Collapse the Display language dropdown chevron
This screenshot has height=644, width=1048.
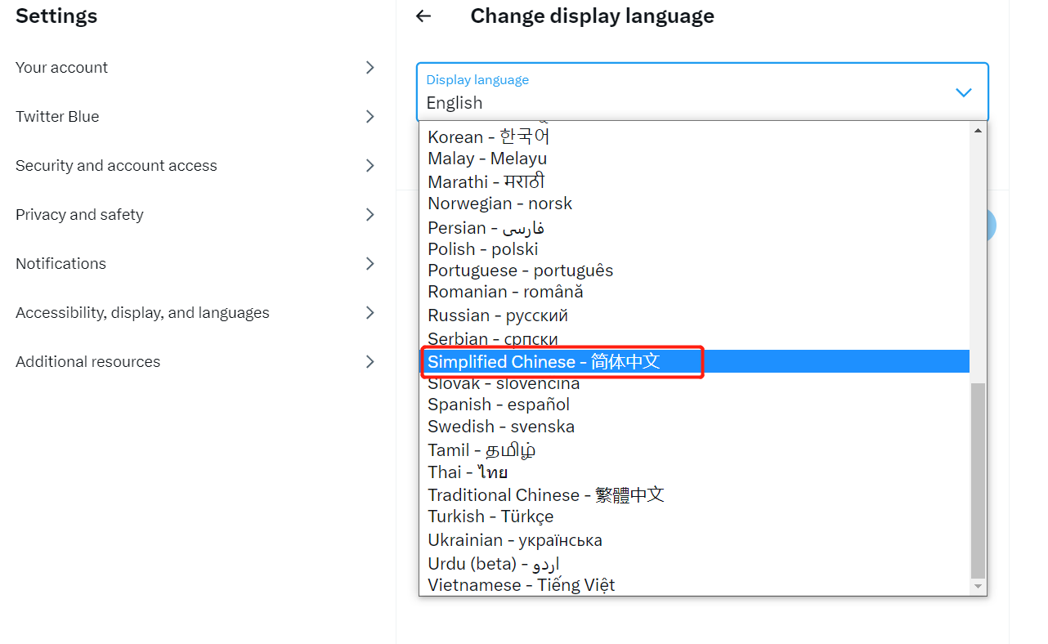click(x=963, y=92)
